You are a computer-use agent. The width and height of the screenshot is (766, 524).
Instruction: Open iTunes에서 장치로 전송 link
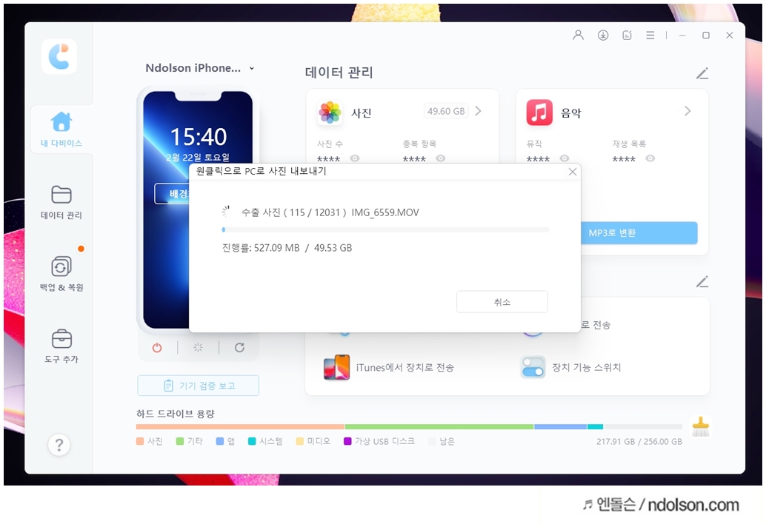[x=405, y=367]
